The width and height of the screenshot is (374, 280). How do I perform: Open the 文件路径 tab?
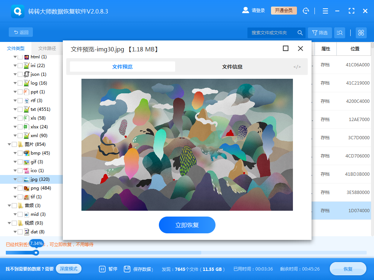coord(48,48)
